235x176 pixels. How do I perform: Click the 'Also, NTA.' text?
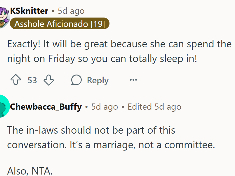click(30, 171)
